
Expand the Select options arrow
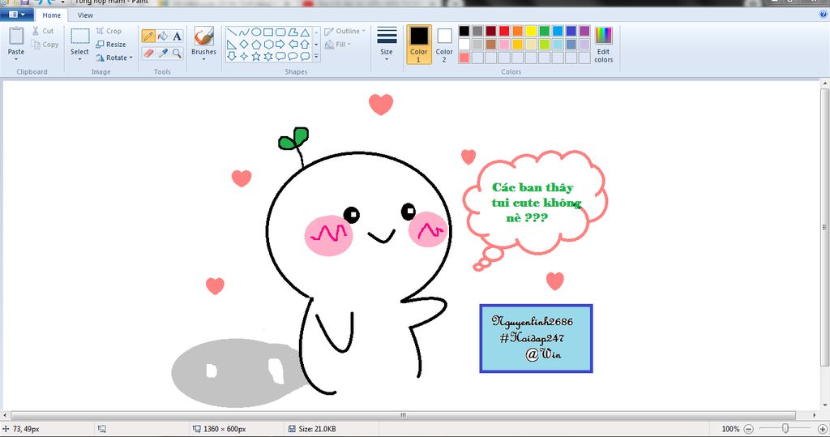(79, 59)
